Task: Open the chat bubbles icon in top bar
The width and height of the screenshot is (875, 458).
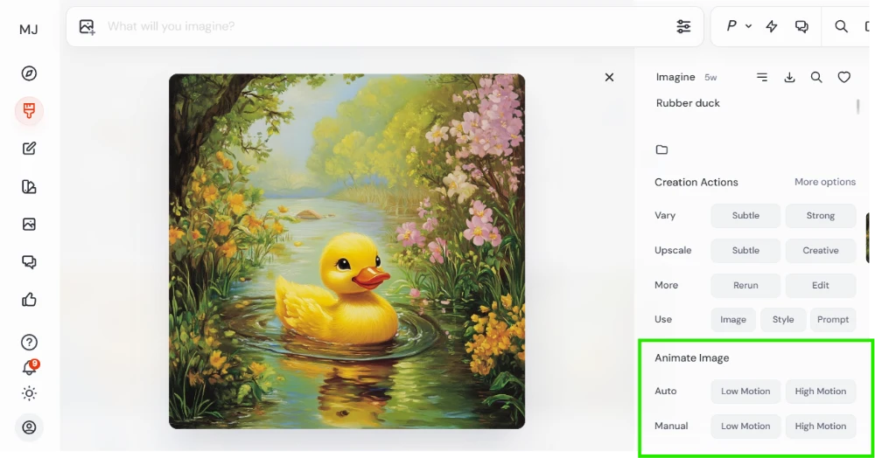Action: (801, 26)
